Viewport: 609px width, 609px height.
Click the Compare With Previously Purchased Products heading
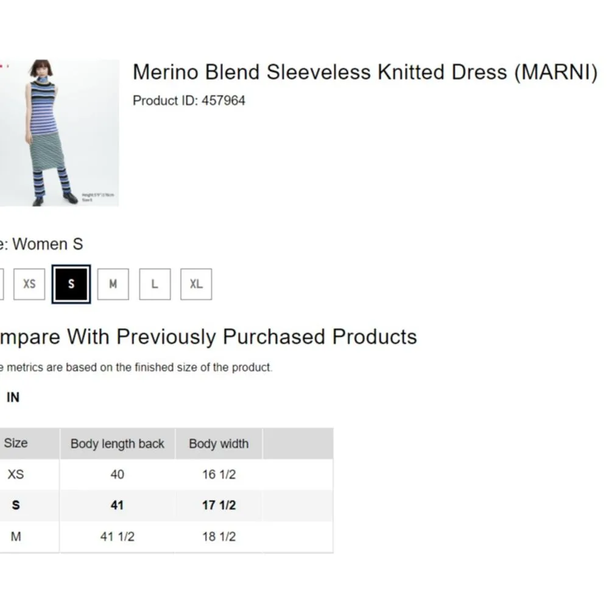pos(208,336)
